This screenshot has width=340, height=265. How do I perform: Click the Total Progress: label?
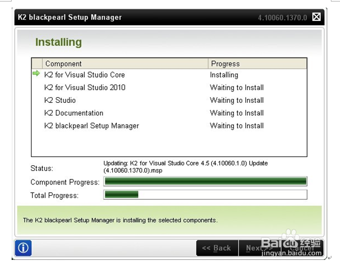54,195
